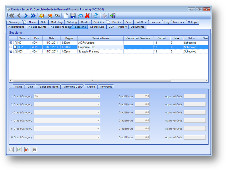Go to the next record arrow

pos(26,16)
